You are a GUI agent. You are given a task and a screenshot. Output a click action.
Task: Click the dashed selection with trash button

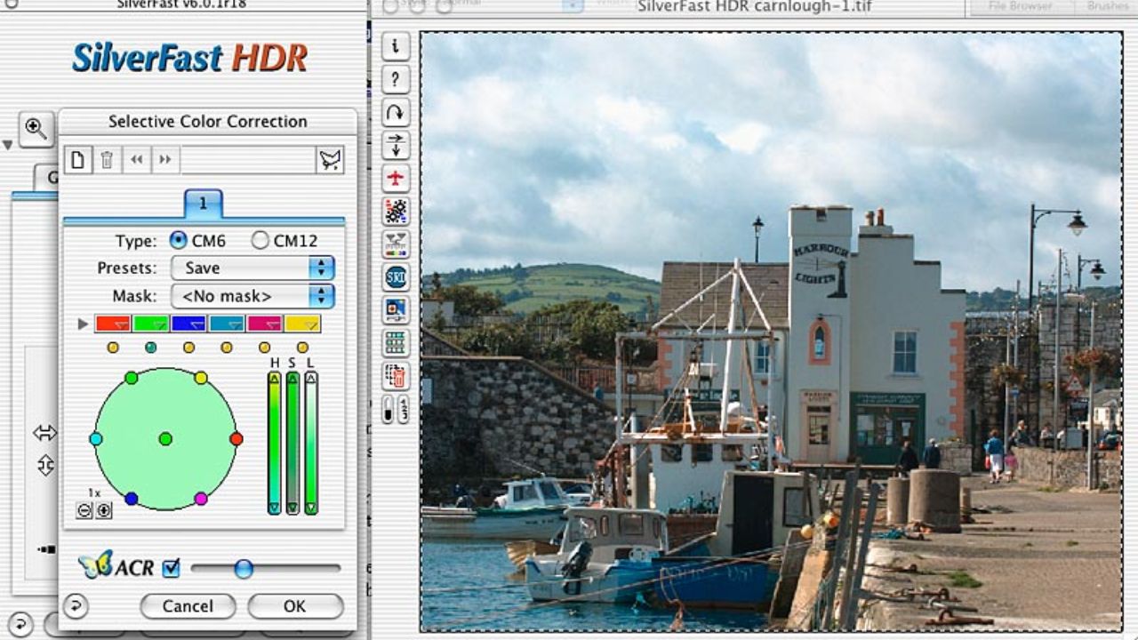click(x=396, y=376)
